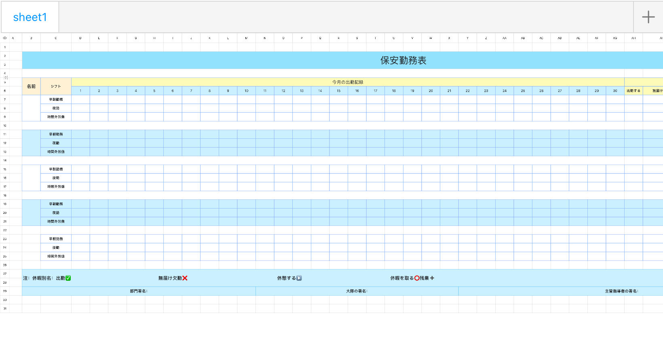
Task: Select the 時間外労働 cell in row 17
Action: point(56,186)
